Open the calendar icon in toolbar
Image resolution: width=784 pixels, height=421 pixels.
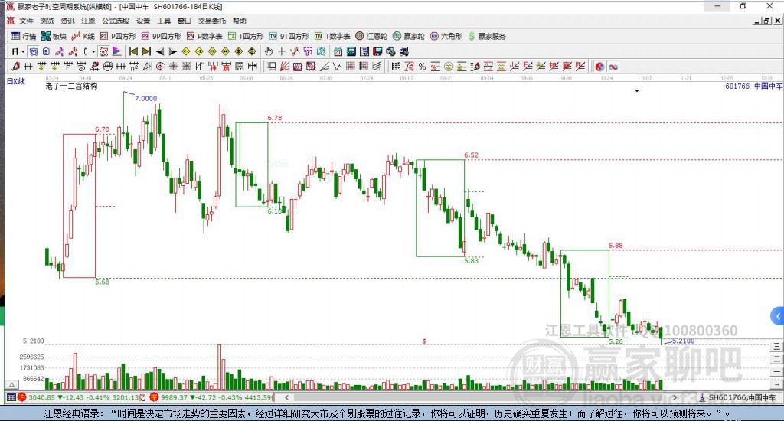point(338,51)
